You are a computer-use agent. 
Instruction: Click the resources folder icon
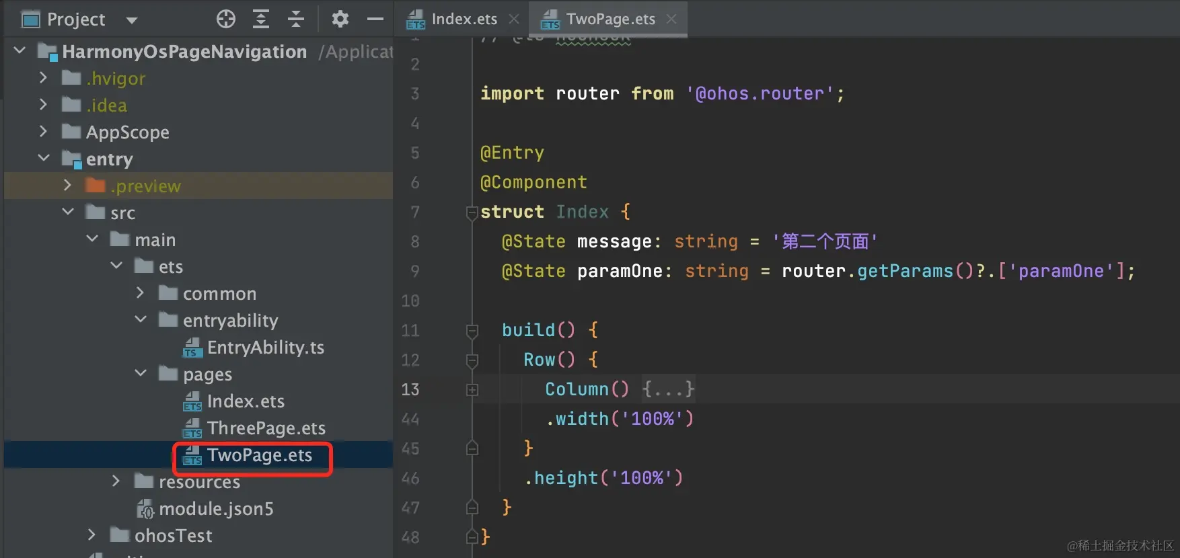[144, 481]
